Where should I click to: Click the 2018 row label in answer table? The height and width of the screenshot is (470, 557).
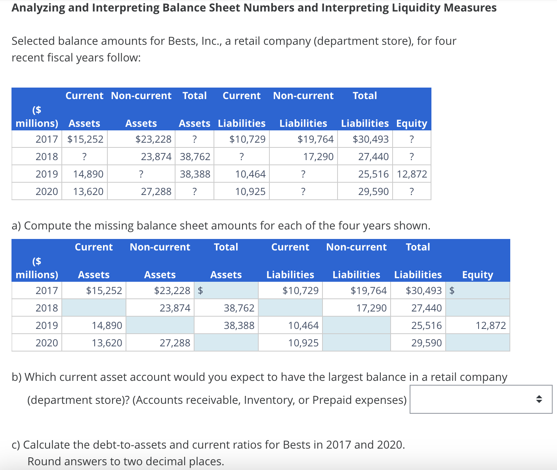(x=47, y=308)
